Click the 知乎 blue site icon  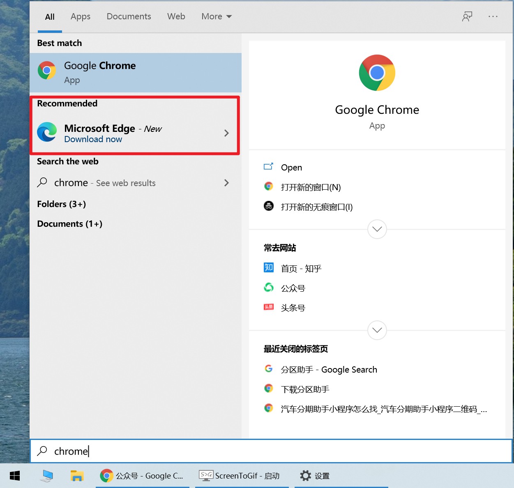click(269, 267)
